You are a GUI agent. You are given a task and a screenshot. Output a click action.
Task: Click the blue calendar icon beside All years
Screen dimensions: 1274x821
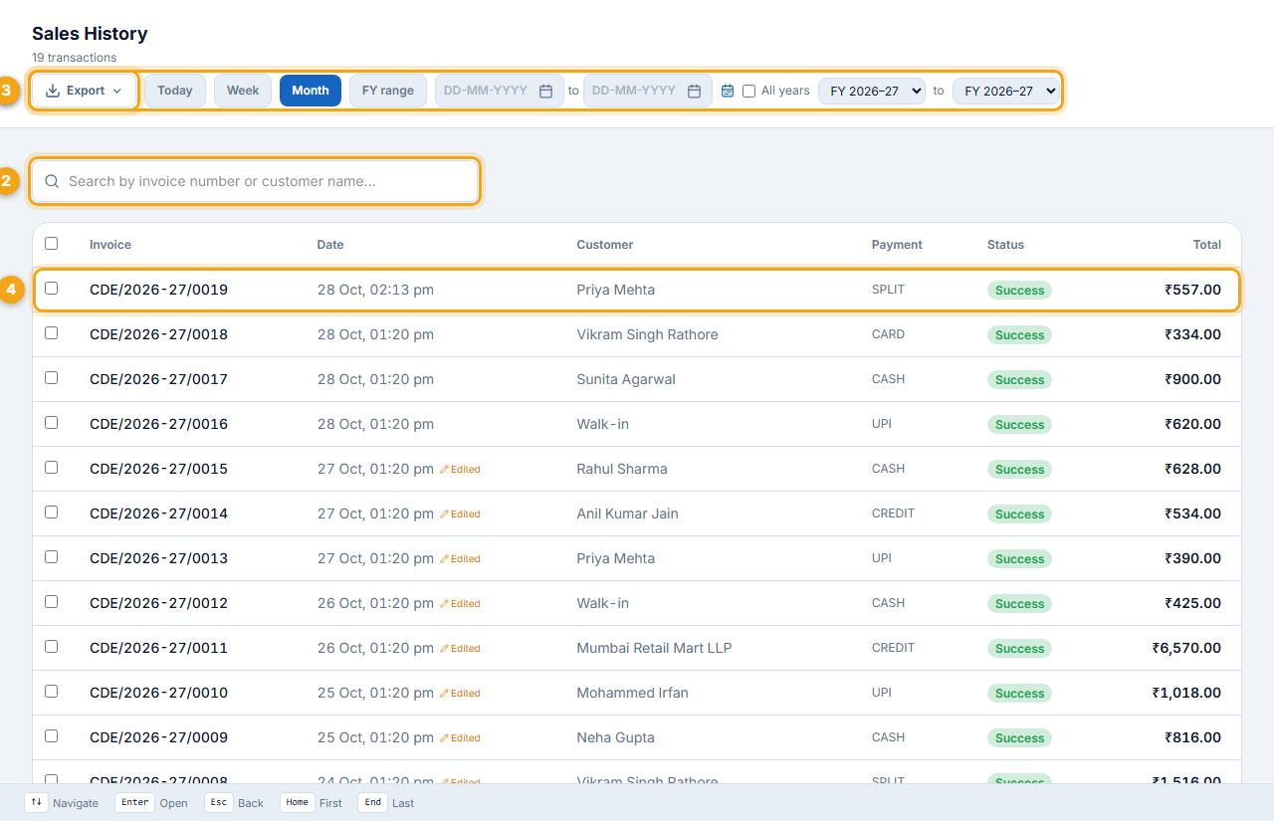pyautogui.click(x=728, y=91)
